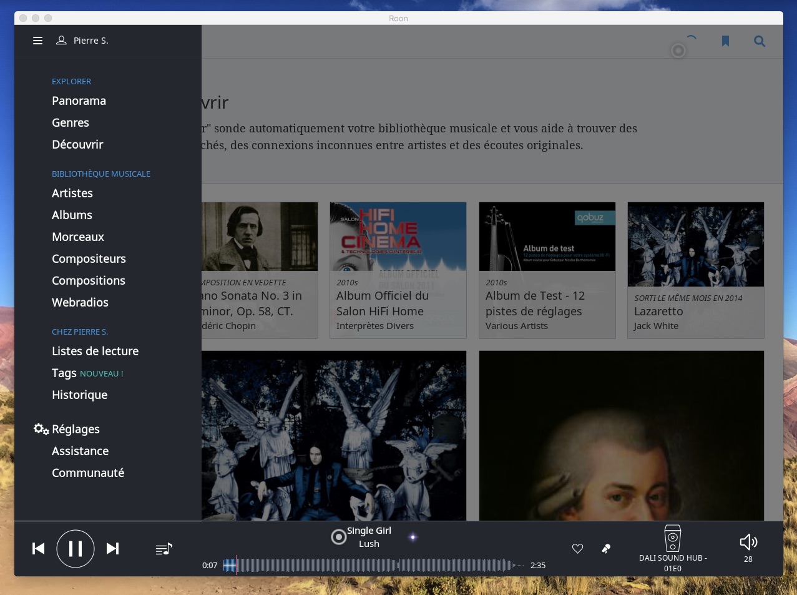Screen dimensions: 797x595
Task: Open the DALI SOUND HUB zone icon
Action: pos(673,538)
